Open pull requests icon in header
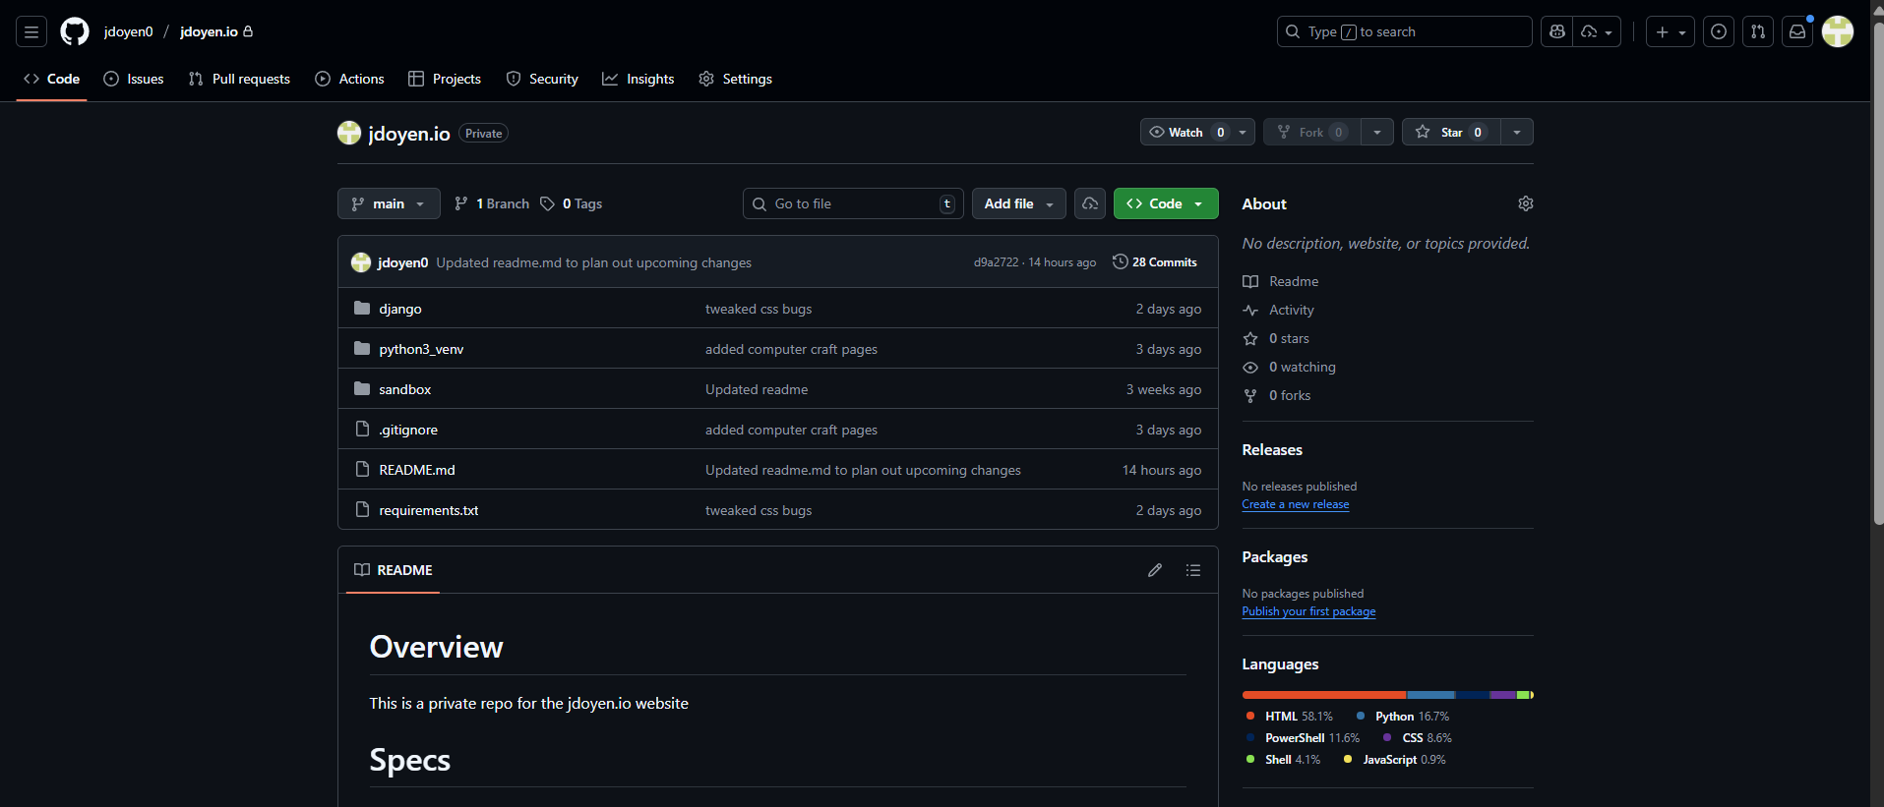Viewport: 1884px width, 807px height. [x=1757, y=31]
